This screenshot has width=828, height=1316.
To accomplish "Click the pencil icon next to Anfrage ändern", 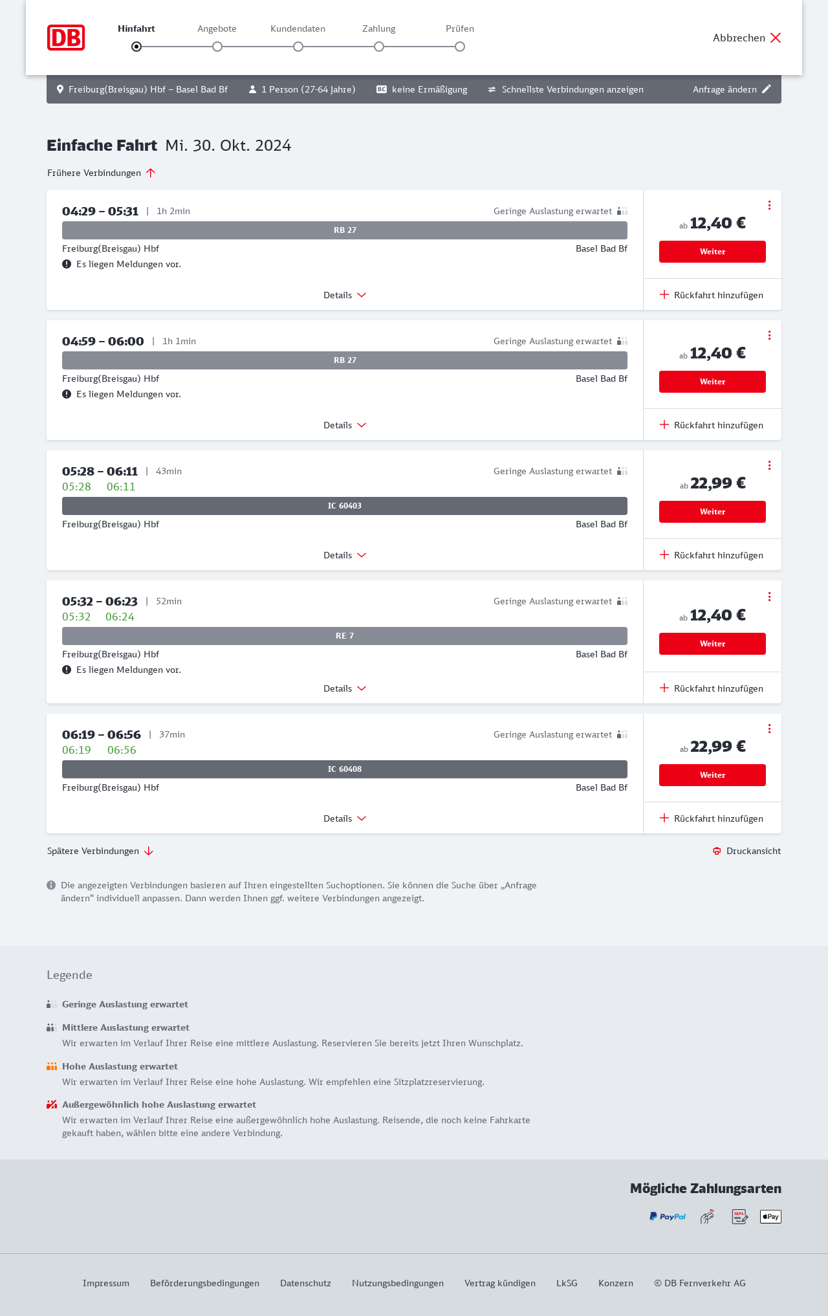I will click(x=767, y=89).
